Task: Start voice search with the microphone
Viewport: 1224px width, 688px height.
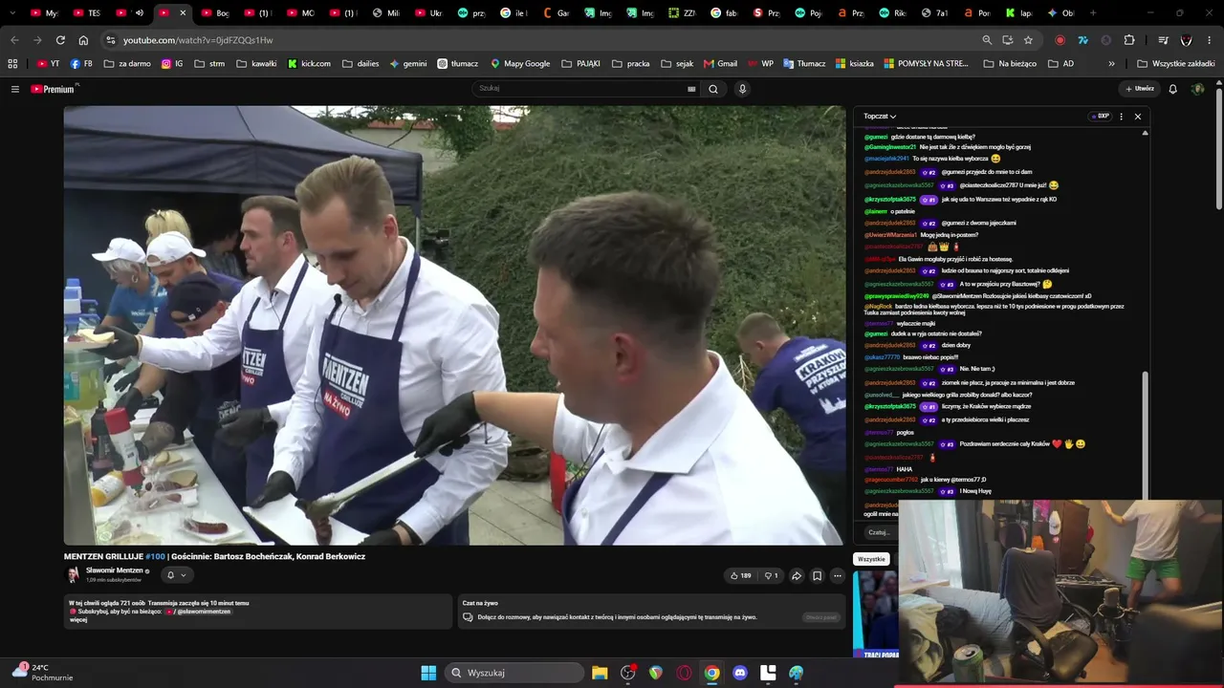Action: tap(742, 89)
